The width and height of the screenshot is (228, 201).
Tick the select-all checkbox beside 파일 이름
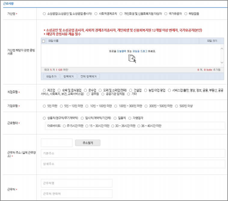(x=44, y=41)
